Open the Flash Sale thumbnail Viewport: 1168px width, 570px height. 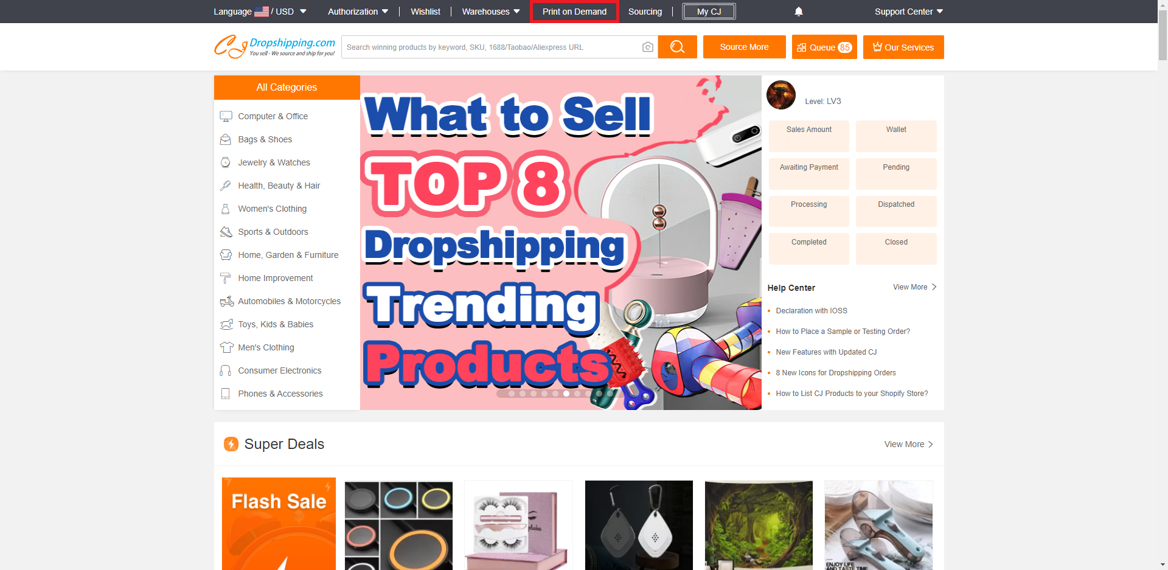pyautogui.click(x=279, y=524)
